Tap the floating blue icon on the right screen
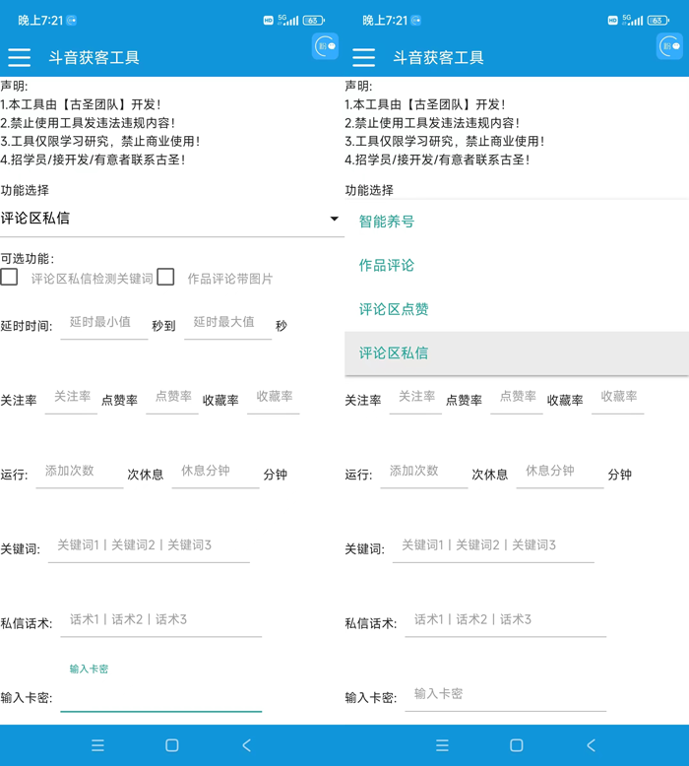Viewport: 689px width, 766px height. click(x=669, y=46)
